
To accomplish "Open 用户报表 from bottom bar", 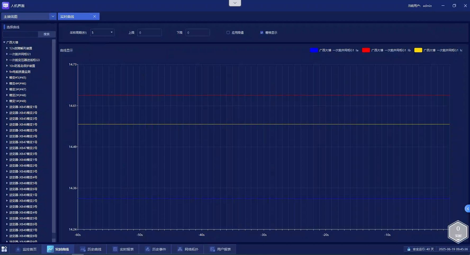I will [x=220, y=249].
